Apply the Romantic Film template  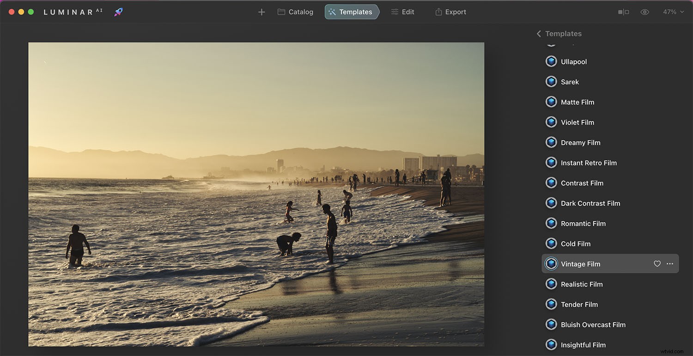(583, 223)
